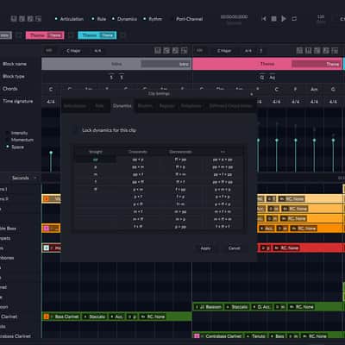Toggle the Articulation display option
Screen dimensions: 345x345
click(x=69, y=19)
